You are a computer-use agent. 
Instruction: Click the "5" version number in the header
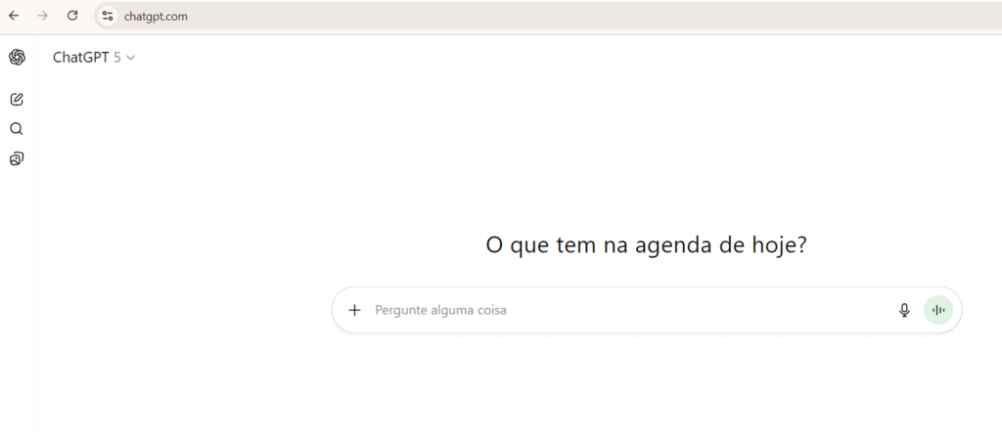click(x=117, y=58)
